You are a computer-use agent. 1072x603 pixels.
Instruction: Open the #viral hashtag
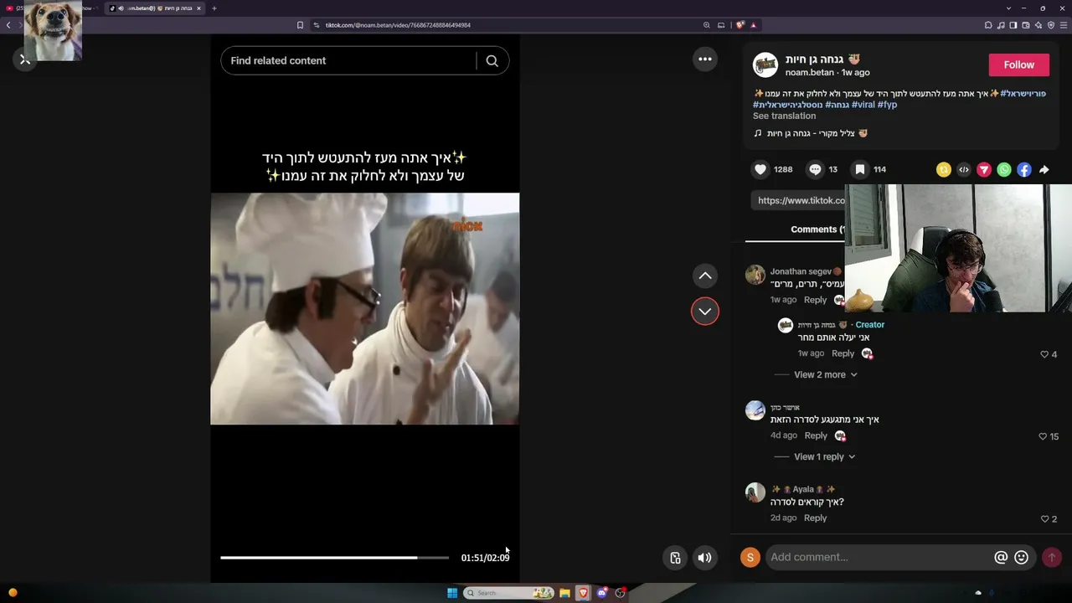(x=863, y=105)
